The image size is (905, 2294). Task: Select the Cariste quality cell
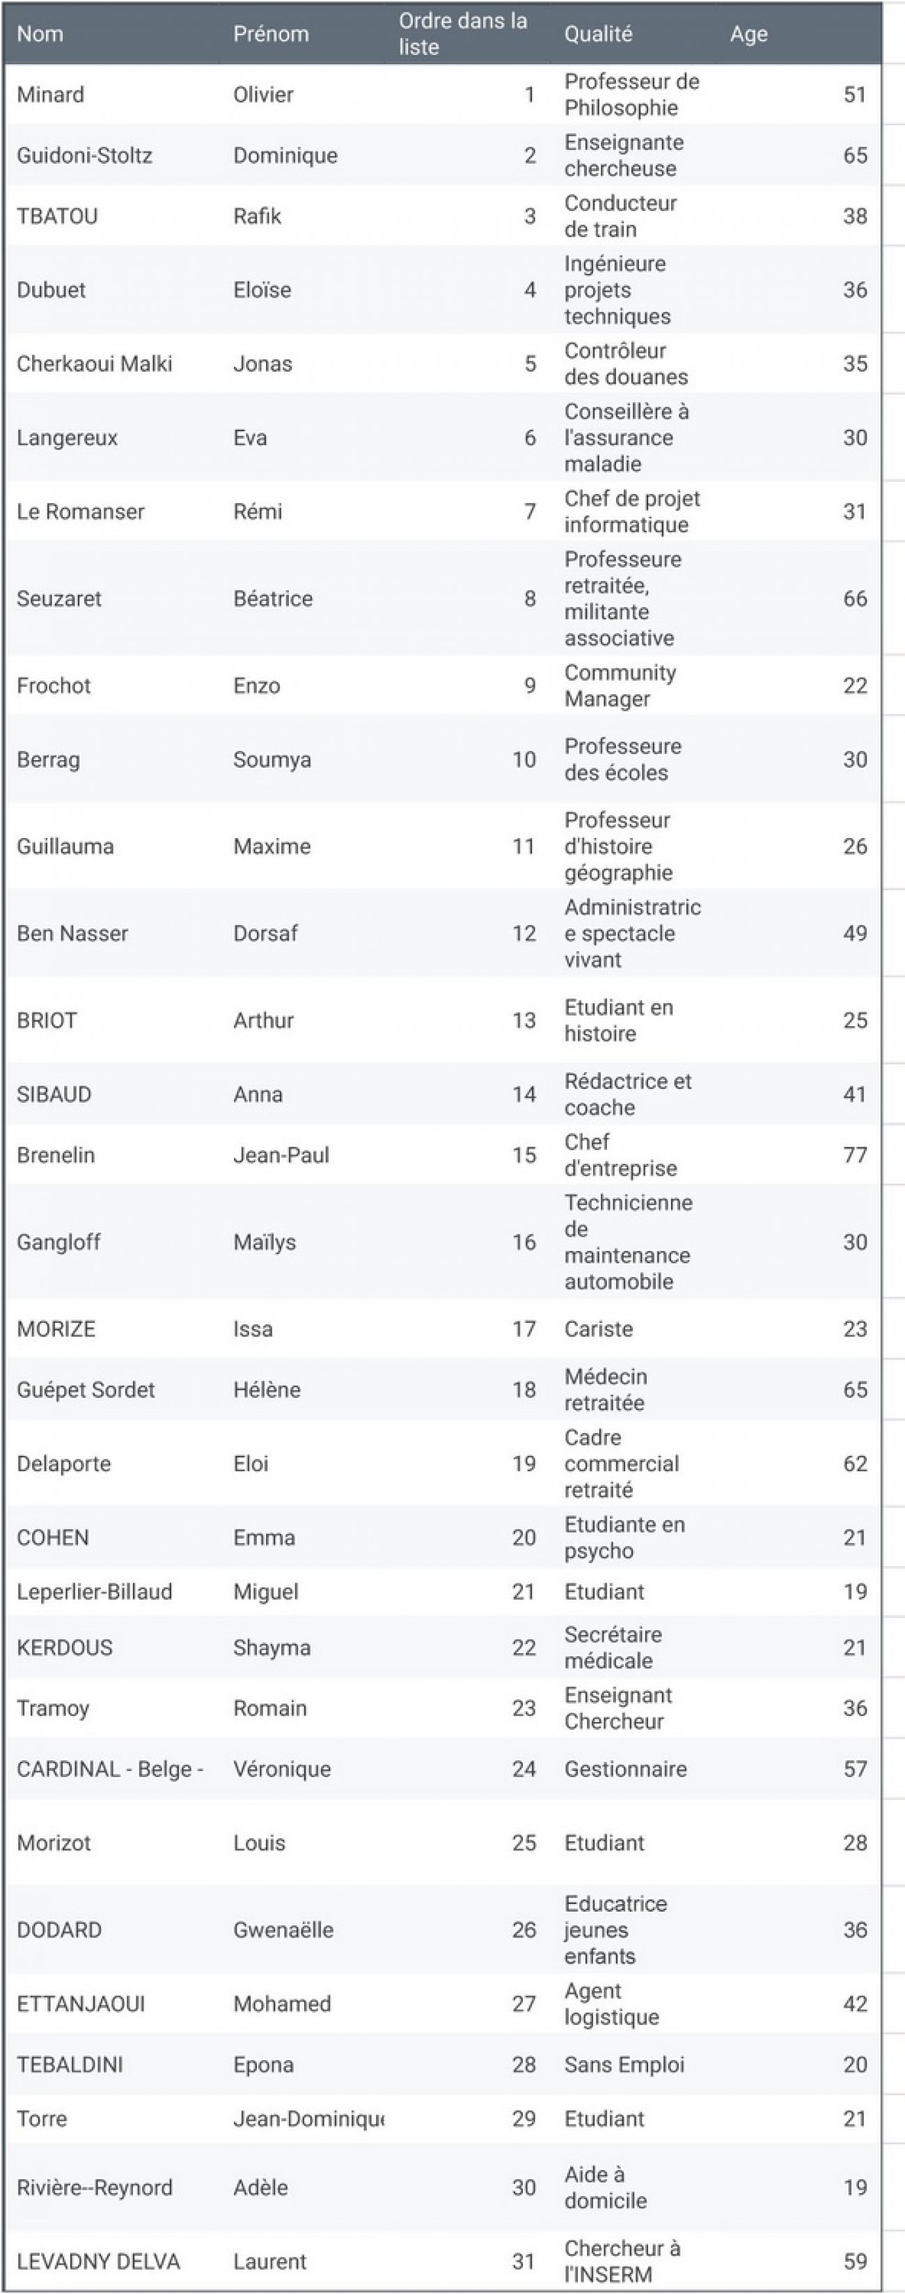pos(598,1328)
